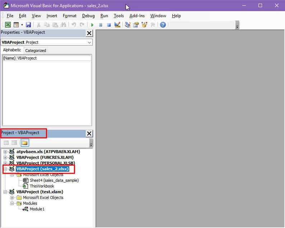Select Module1 in the project tree
The height and width of the screenshot is (228, 285).
coord(37,209)
